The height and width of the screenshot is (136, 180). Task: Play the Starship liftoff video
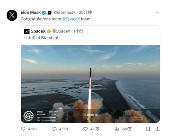click(90, 84)
